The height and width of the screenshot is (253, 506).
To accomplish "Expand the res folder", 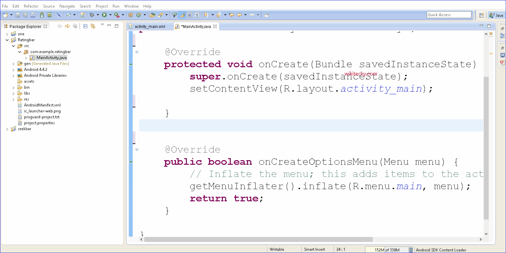I will (13, 99).
